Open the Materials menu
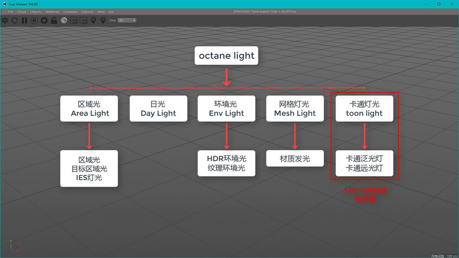The width and height of the screenshot is (459, 258). pyautogui.click(x=52, y=11)
